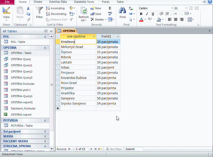This screenshot has width=213, height=157.
Task: Open the Advanced filter options dropdown
Action: [72, 14]
